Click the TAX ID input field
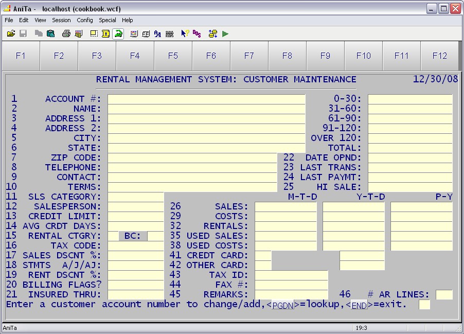Screen dimensions: 464x334 (x=291, y=275)
